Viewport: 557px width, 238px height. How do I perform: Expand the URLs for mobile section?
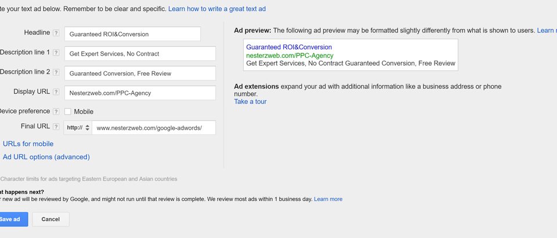coord(28,144)
